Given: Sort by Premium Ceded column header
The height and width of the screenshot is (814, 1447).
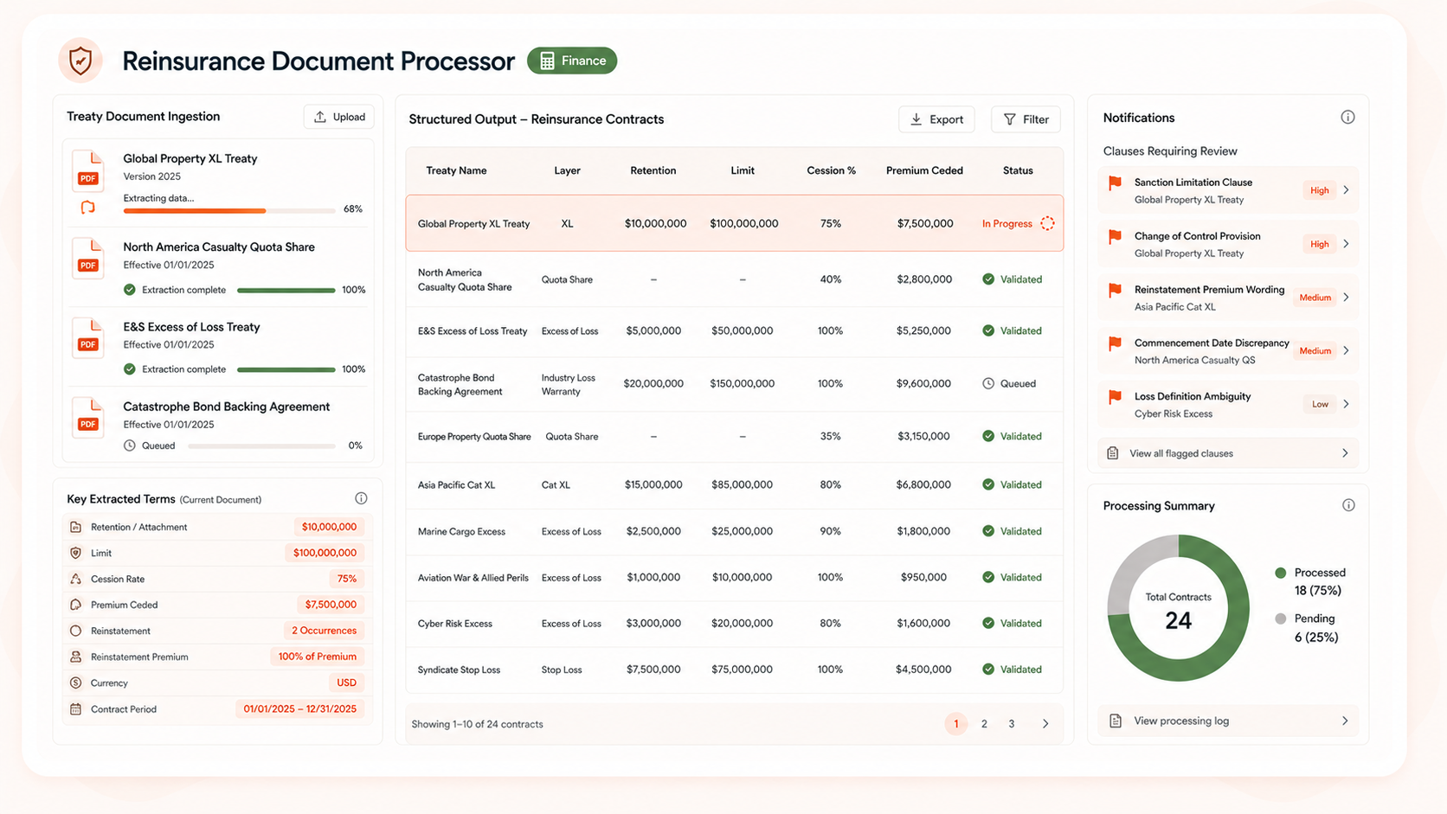Looking at the screenshot, I should point(924,170).
